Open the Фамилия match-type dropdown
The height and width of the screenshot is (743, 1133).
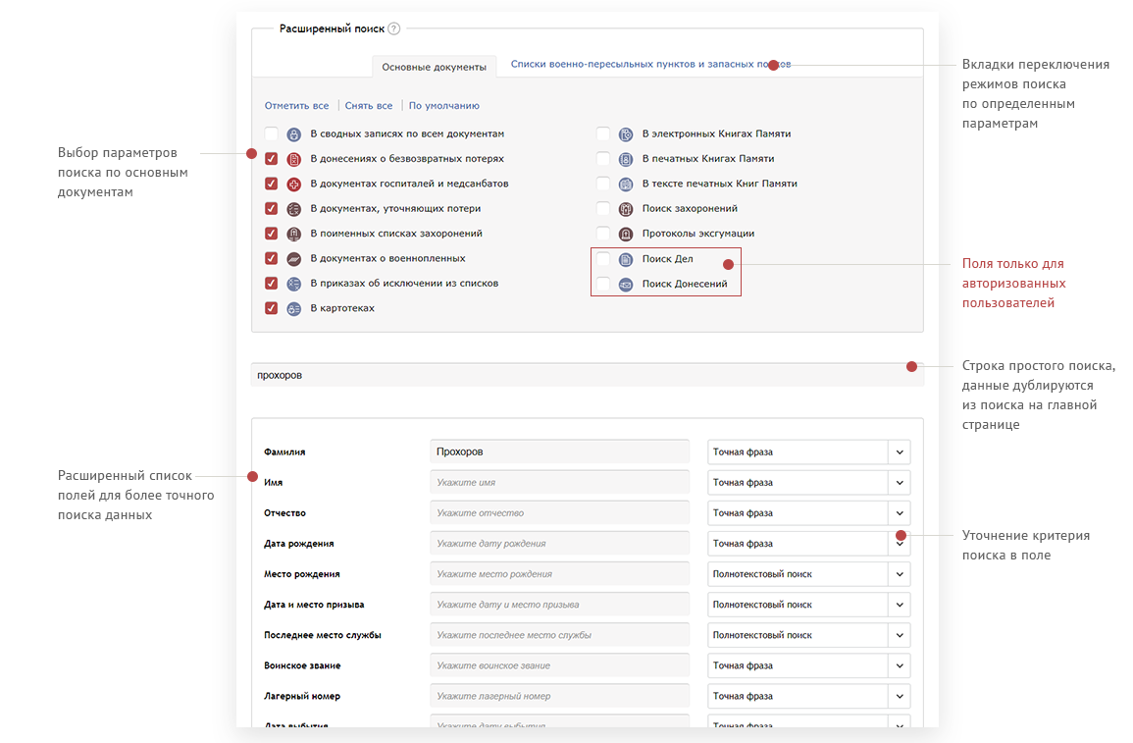(x=808, y=451)
